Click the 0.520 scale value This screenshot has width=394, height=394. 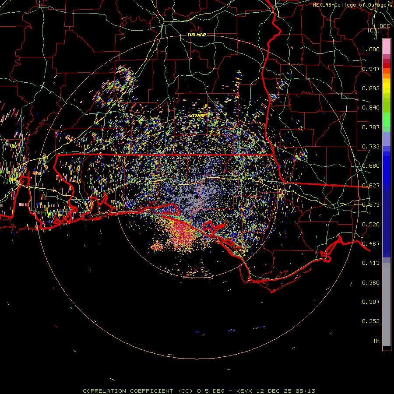371,225
